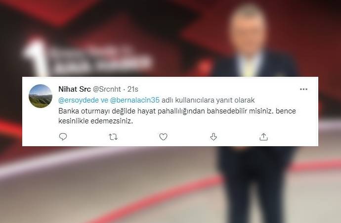Retweet the Nihat Src tweet
This screenshot has height=223, width=341.
point(113,137)
